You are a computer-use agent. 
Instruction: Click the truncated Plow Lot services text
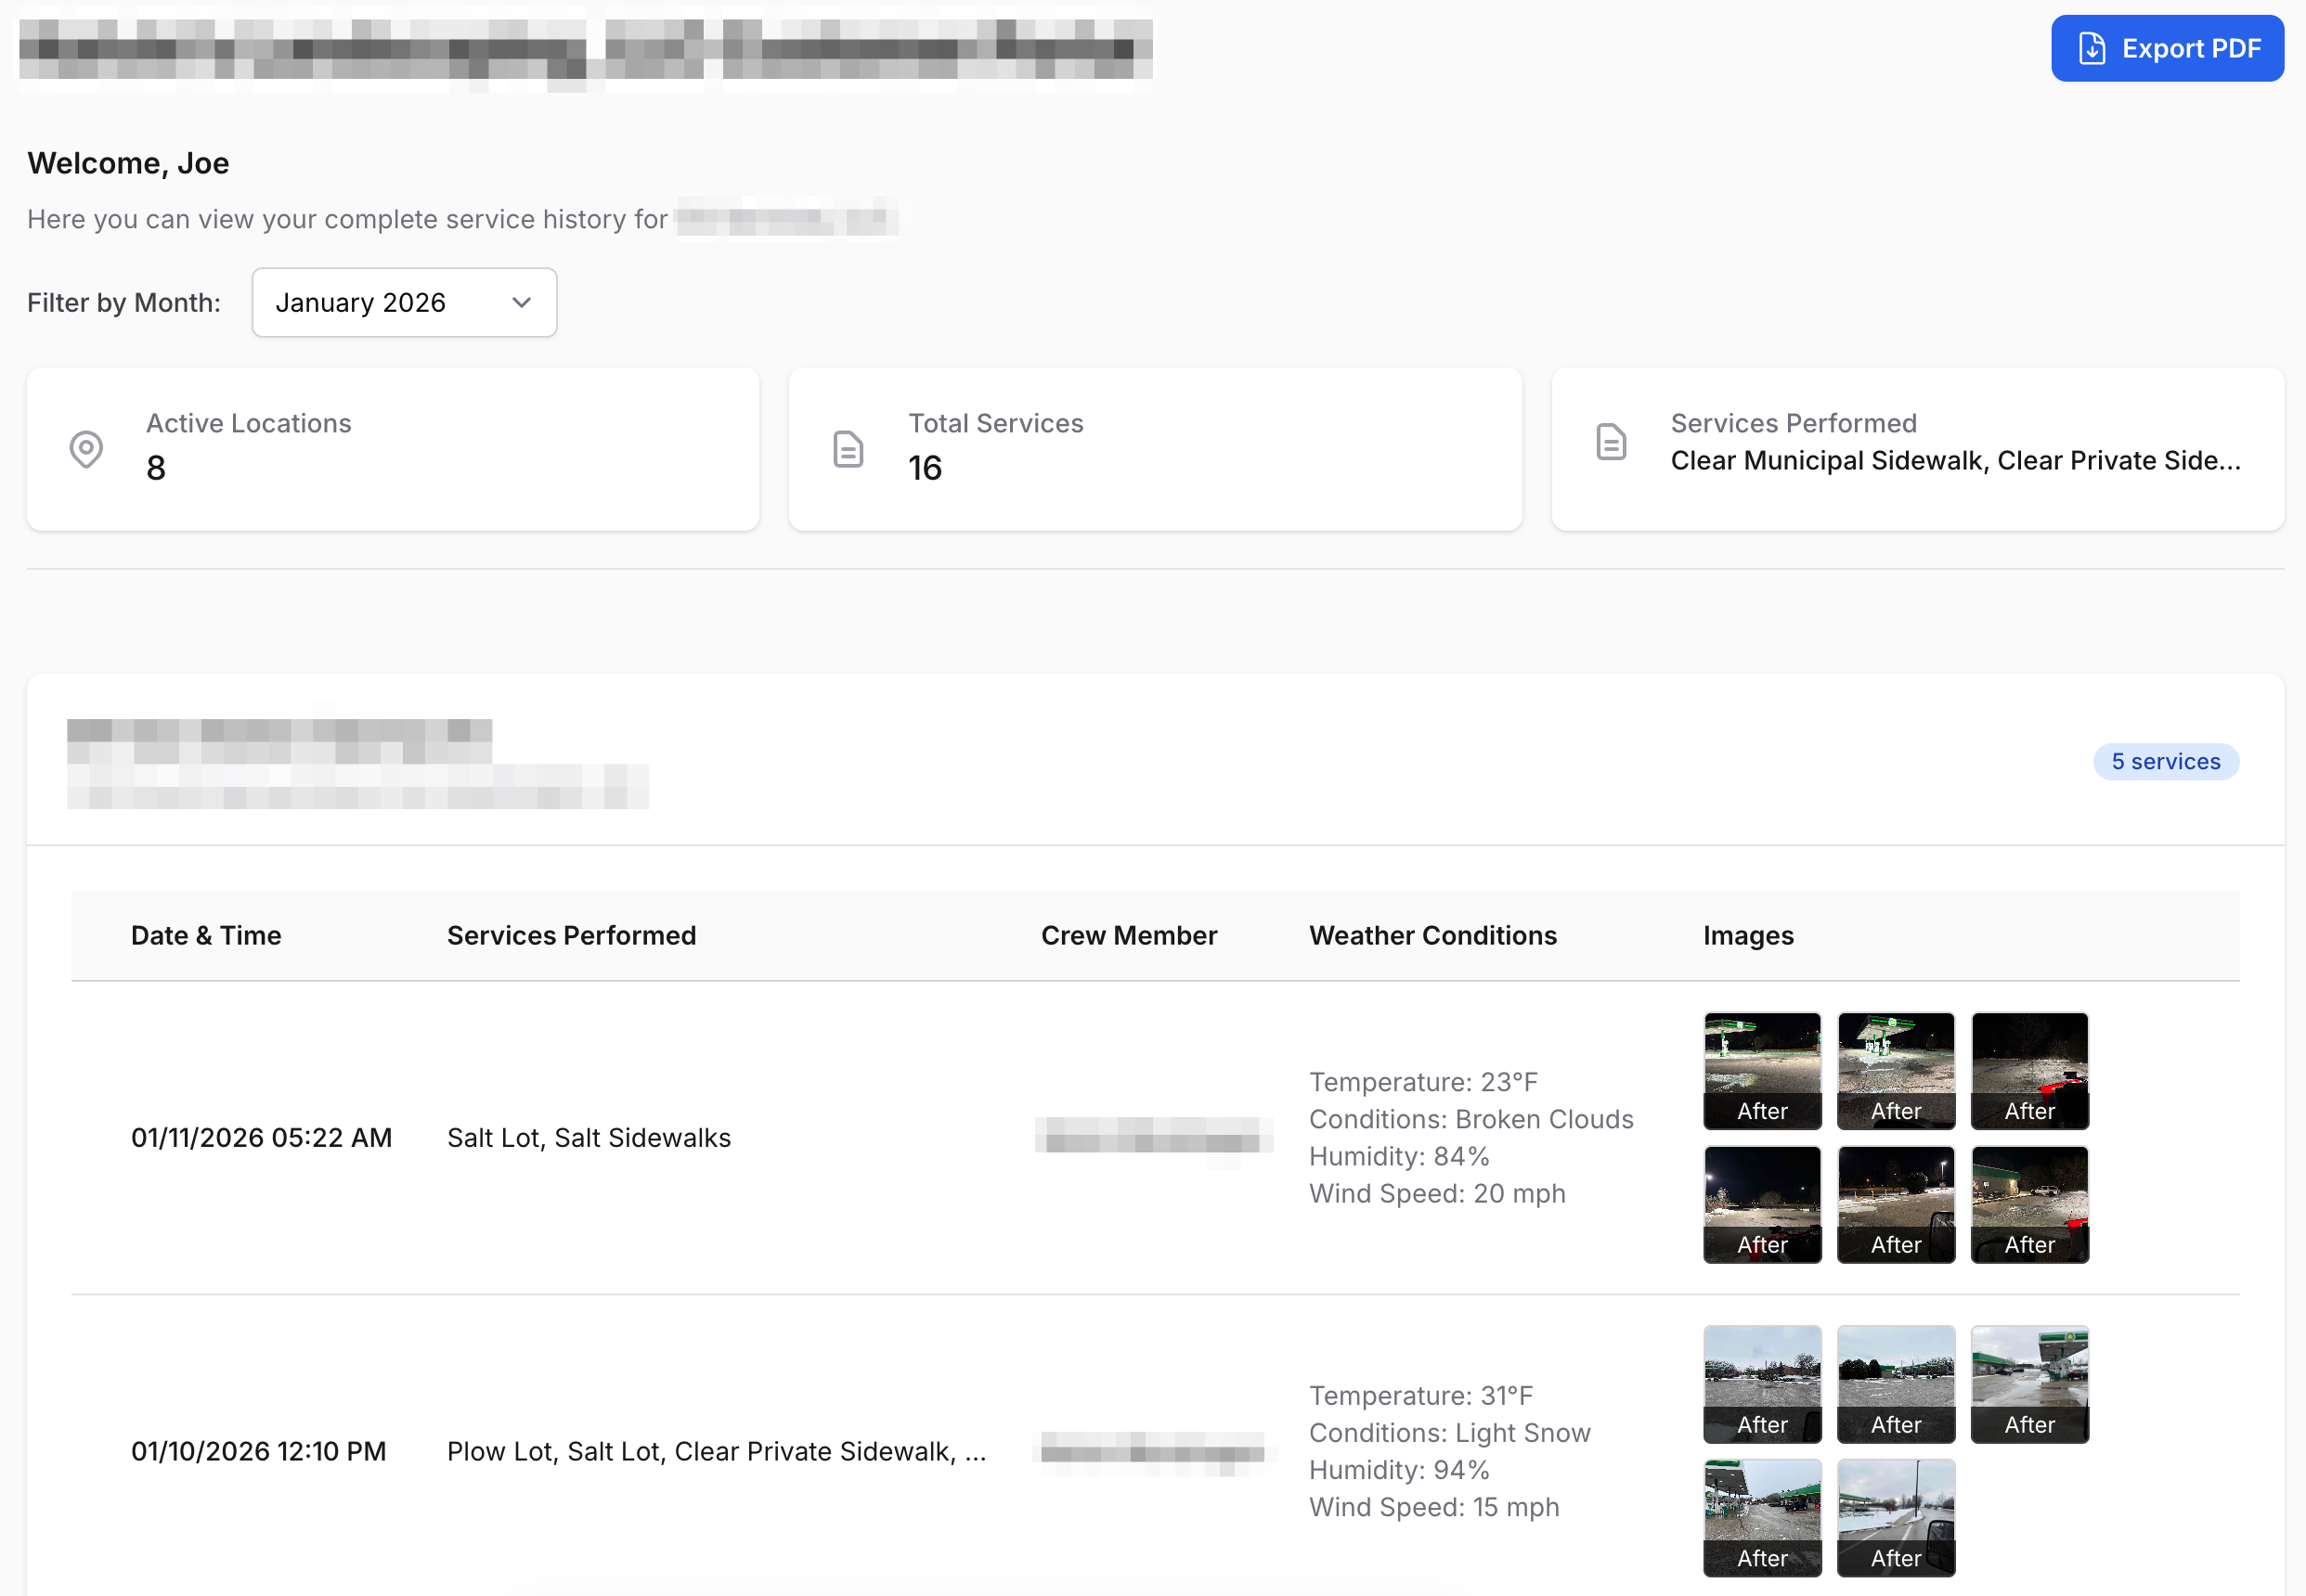(717, 1451)
